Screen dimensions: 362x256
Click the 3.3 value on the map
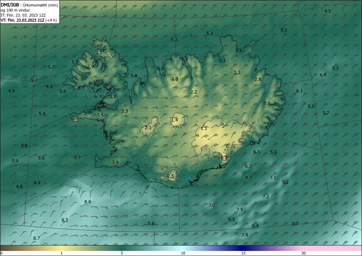(x=125, y=111)
